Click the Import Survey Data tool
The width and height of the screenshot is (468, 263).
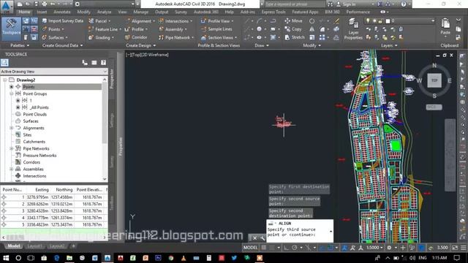(62, 21)
